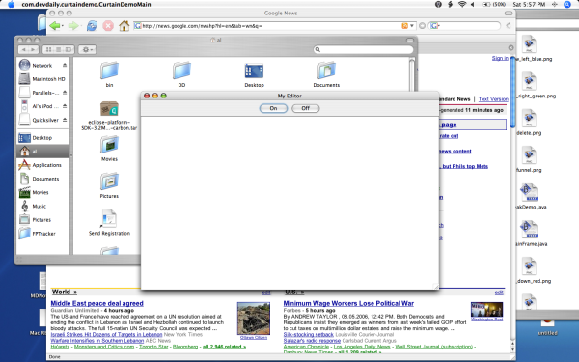
Task: Go to browser Home page icon
Action: [x=124, y=26]
